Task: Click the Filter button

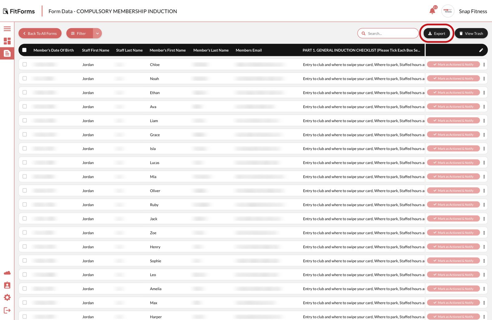Action: (80, 33)
